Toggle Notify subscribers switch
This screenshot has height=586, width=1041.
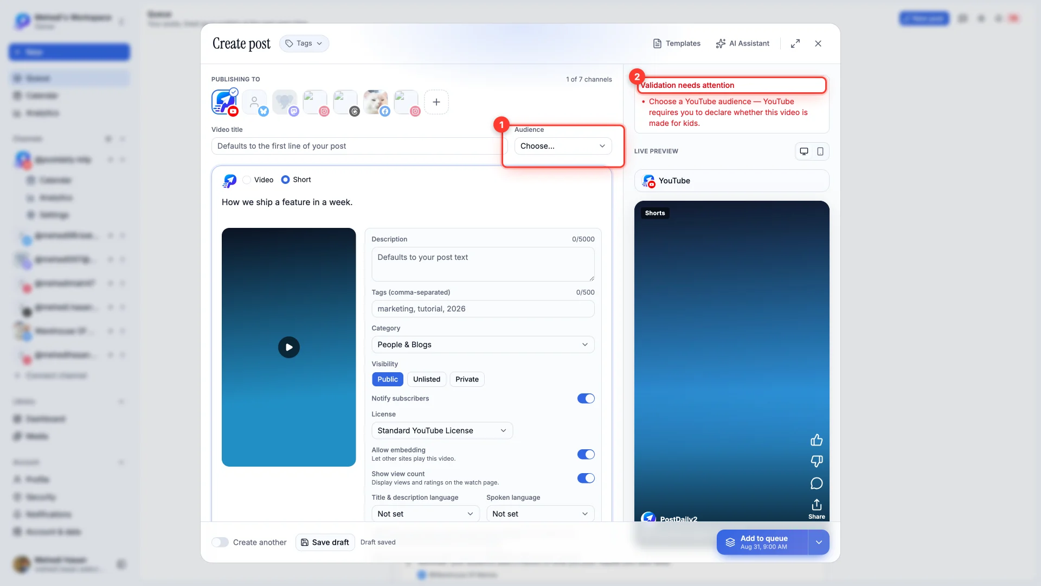pyautogui.click(x=586, y=399)
